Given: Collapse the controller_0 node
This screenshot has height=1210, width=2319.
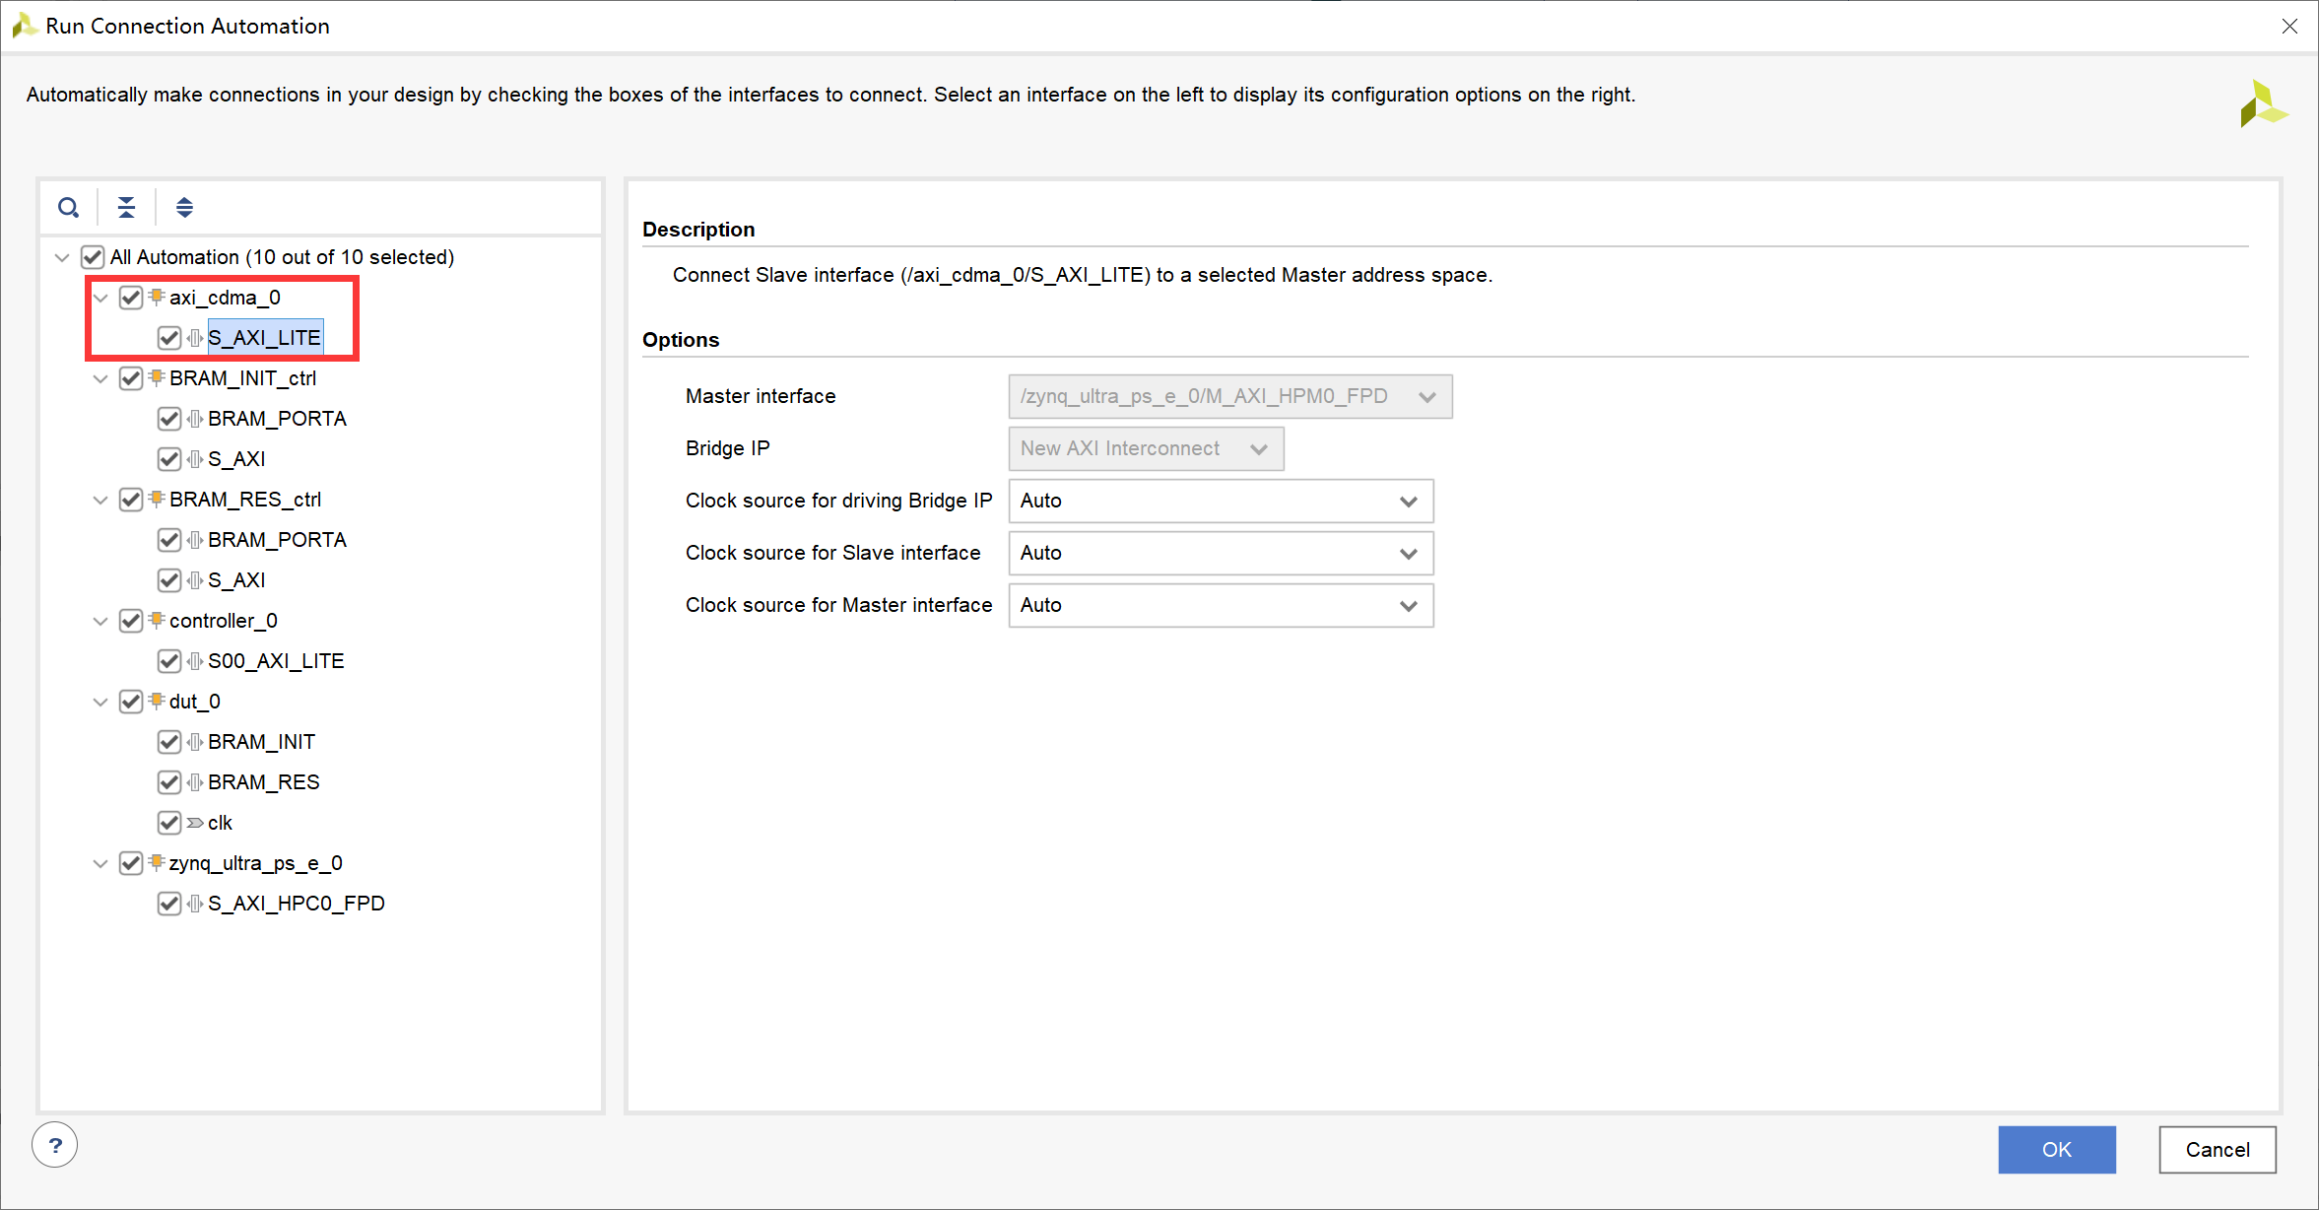Looking at the screenshot, I should pyautogui.click(x=100, y=621).
